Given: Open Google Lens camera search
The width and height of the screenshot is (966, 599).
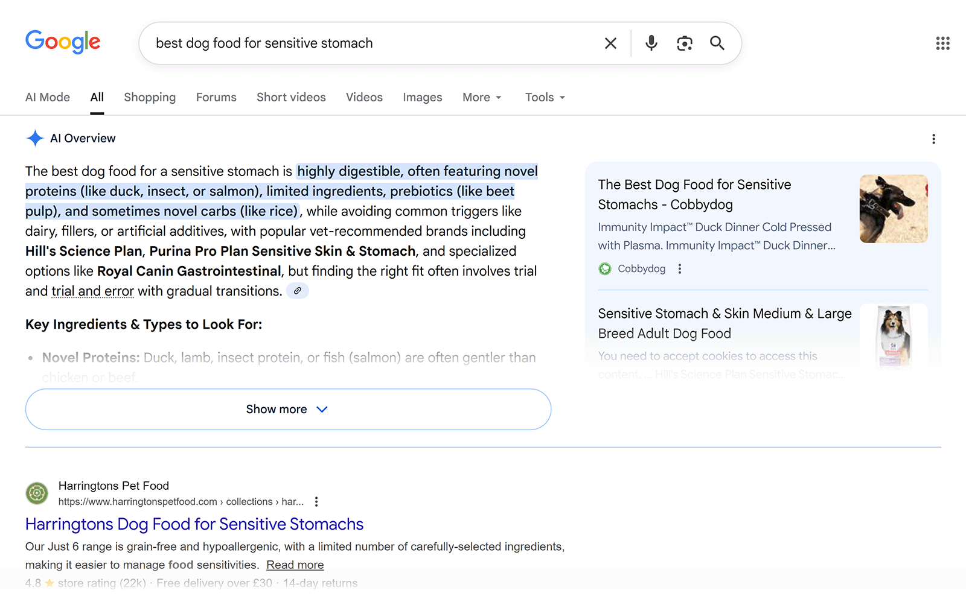Looking at the screenshot, I should tap(685, 43).
